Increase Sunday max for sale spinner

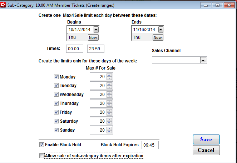click(109, 128)
